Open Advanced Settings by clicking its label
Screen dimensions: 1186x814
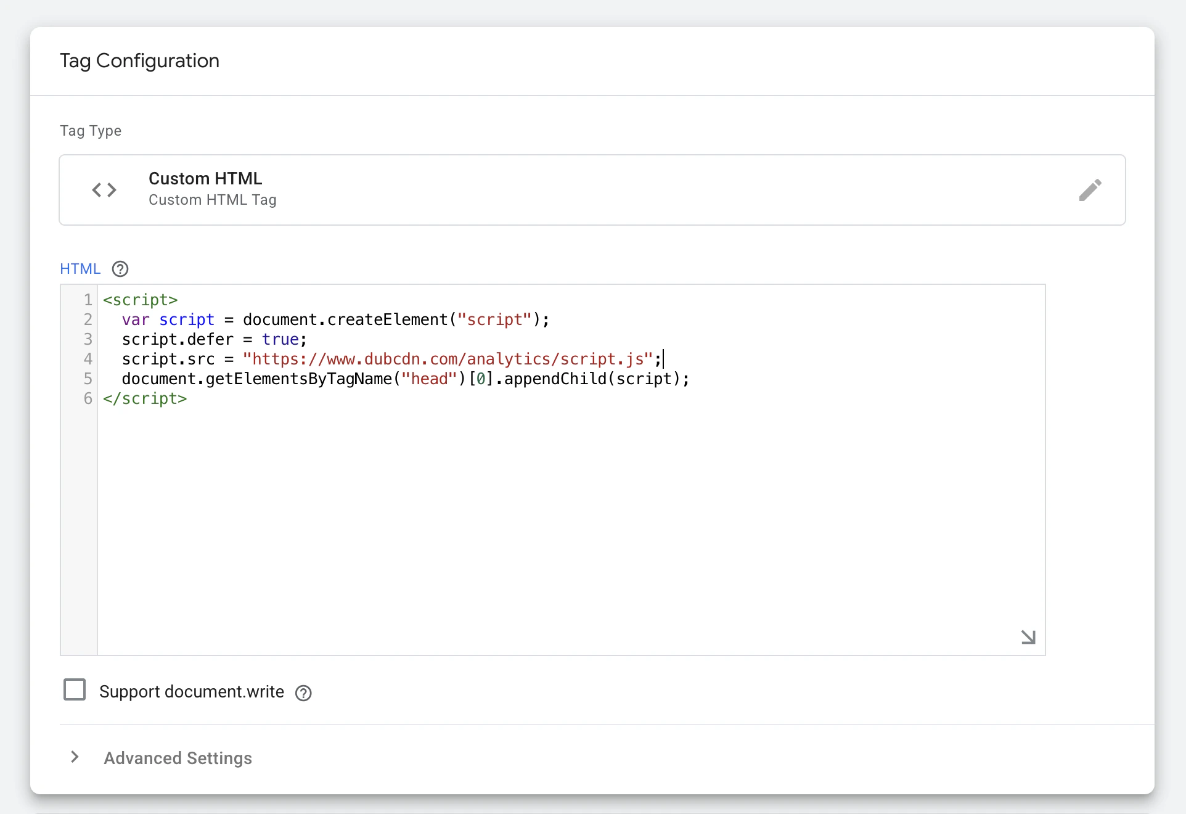click(178, 758)
